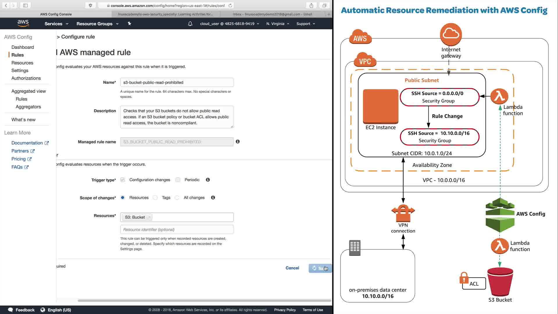Click the Resource identifier input field
The height and width of the screenshot is (314, 558).
pos(177,229)
